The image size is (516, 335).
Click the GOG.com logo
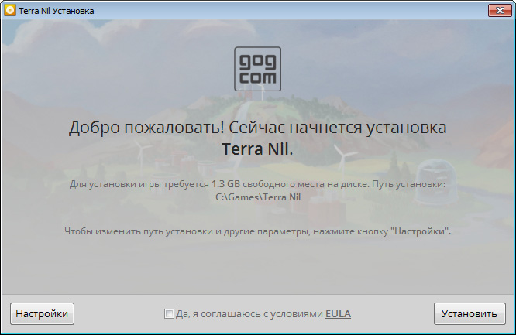[257, 69]
